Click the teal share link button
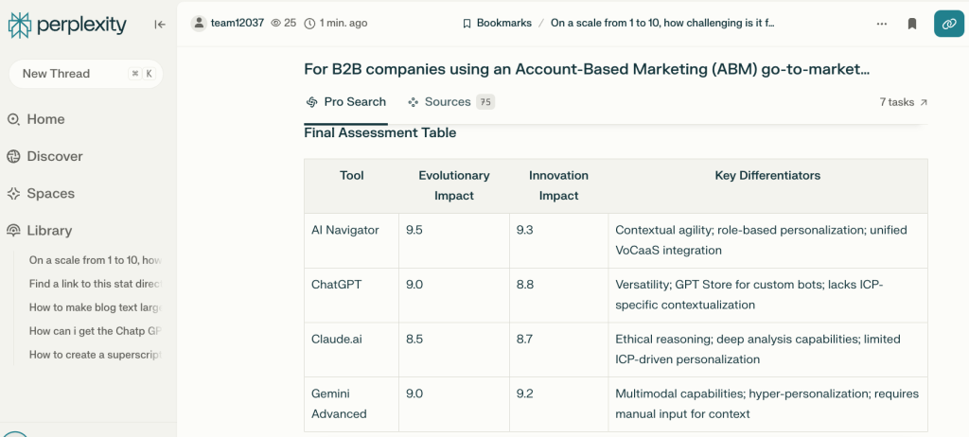 point(948,24)
